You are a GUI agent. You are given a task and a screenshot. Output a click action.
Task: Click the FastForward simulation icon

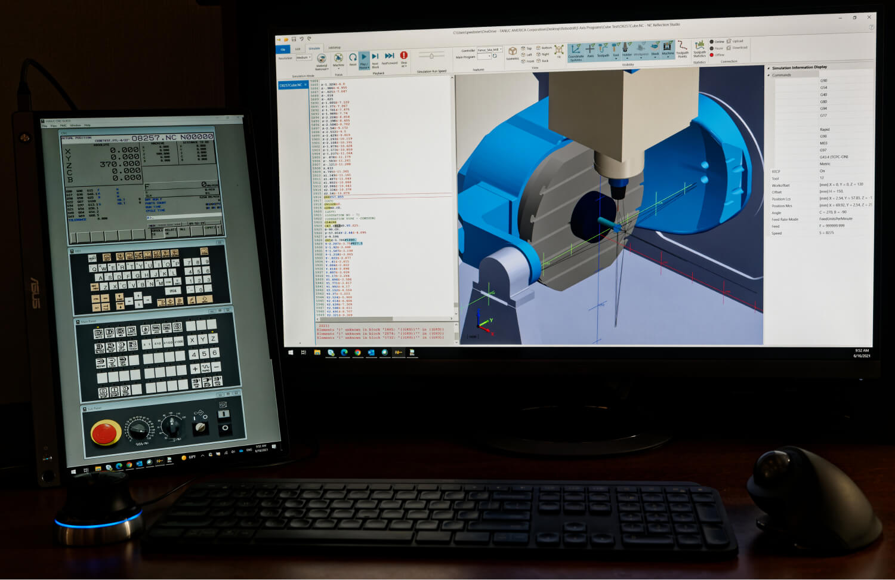(388, 55)
